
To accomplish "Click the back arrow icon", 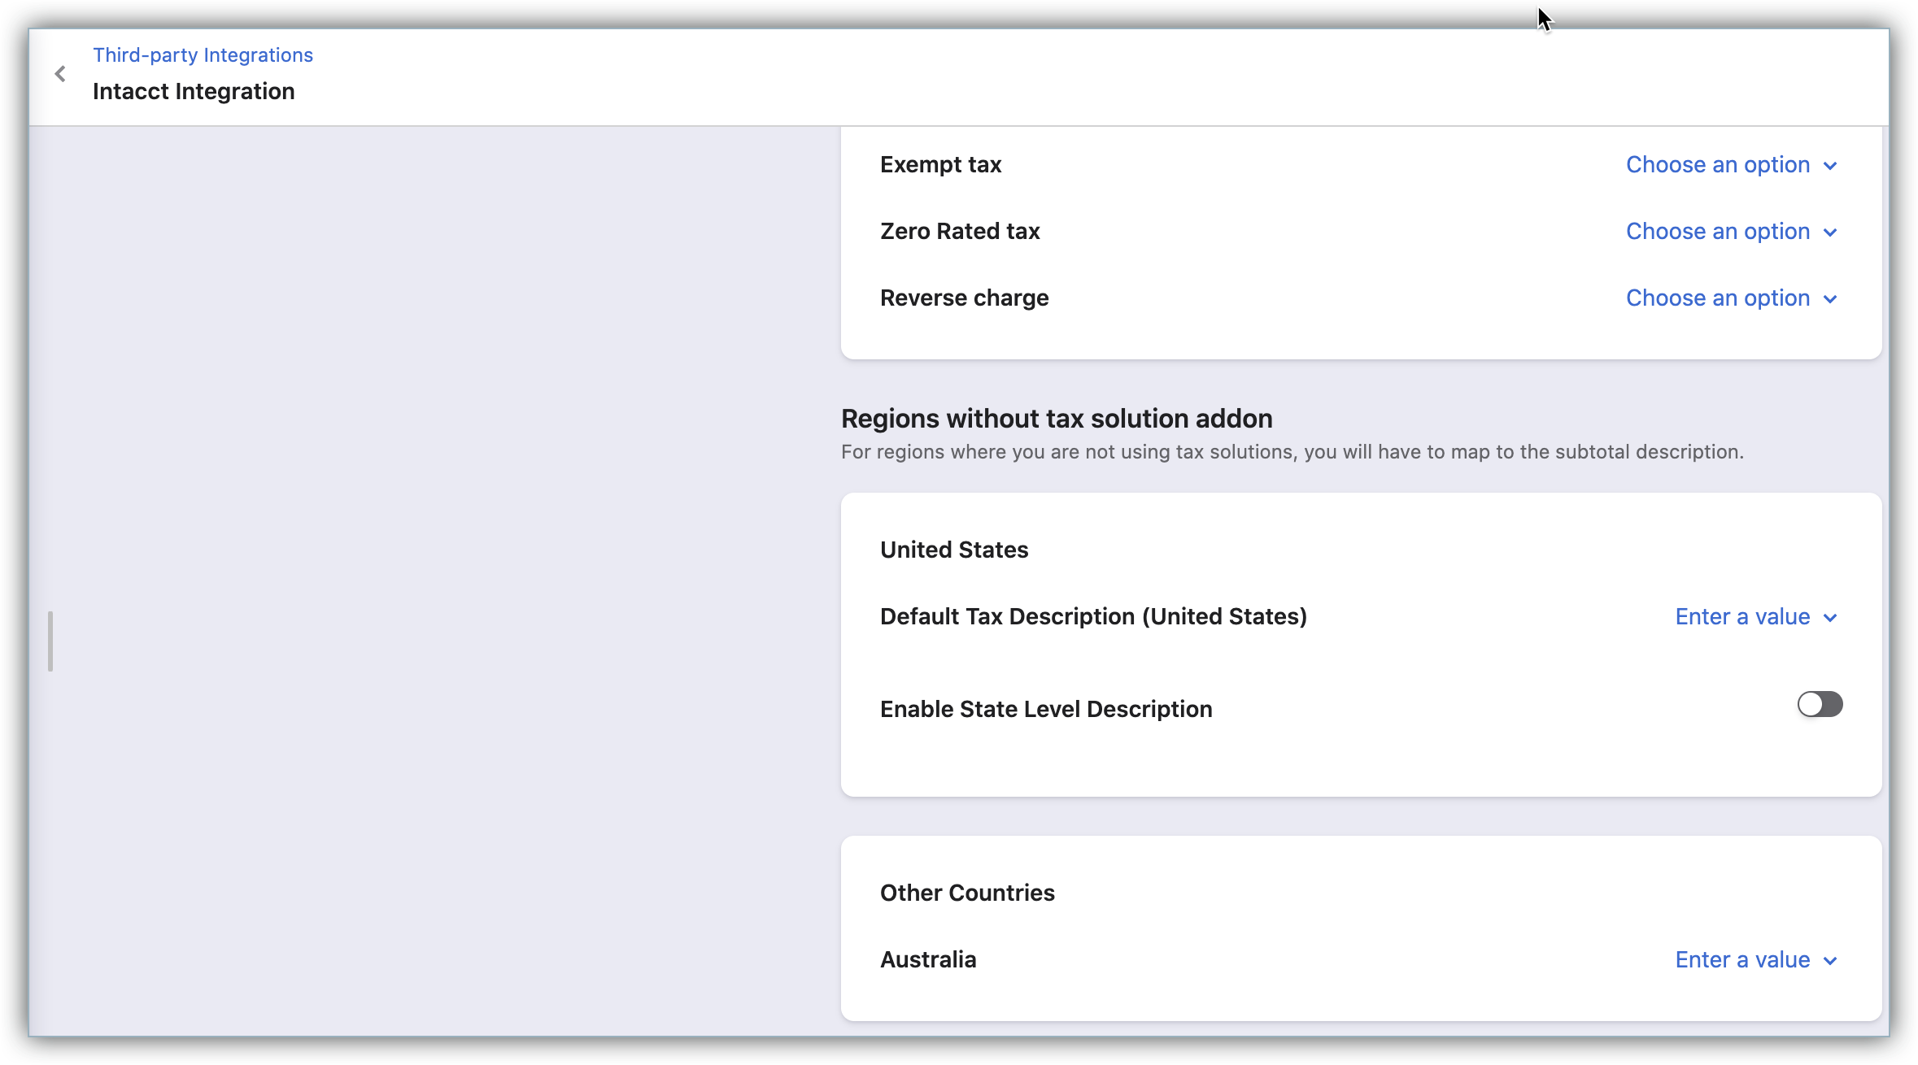I will coord(60,74).
